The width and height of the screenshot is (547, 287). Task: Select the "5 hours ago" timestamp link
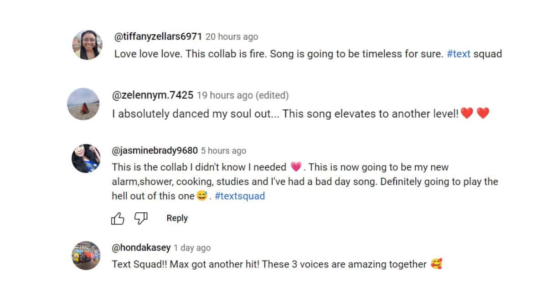pyautogui.click(x=223, y=151)
